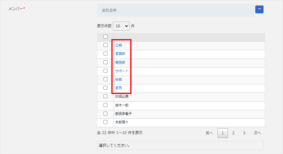Open the 広報 group link
The width and height of the screenshot is (283, 154).
pos(118,45)
